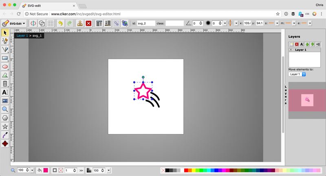Clone the selected element with stamp icon

click(x=80, y=24)
